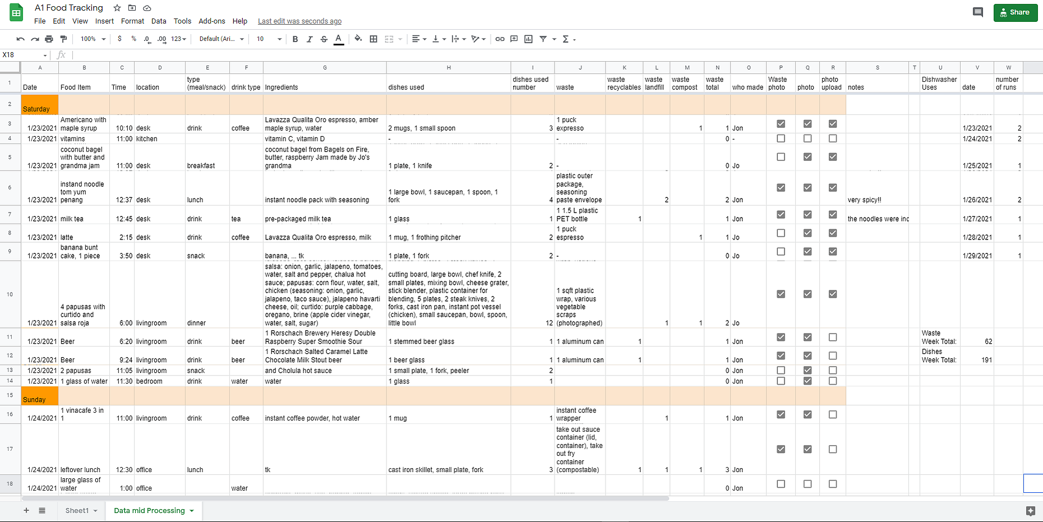The width and height of the screenshot is (1043, 522).
Task: Format cells as currency with dollar icon
Action: (119, 39)
